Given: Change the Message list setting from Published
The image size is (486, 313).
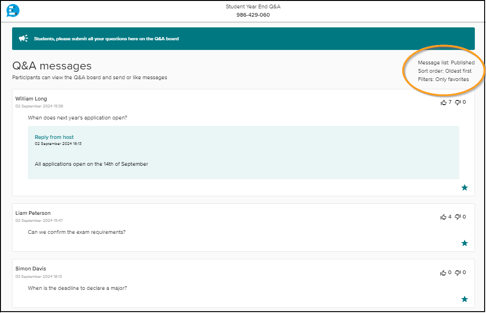Looking at the screenshot, I should point(446,63).
